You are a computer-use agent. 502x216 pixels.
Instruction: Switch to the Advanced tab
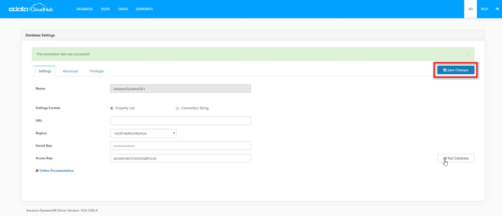point(70,71)
